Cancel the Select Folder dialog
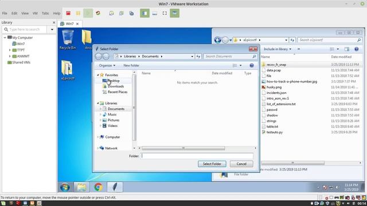The width and height of the screenshot is (367, 206). click(x=241, y=164)
